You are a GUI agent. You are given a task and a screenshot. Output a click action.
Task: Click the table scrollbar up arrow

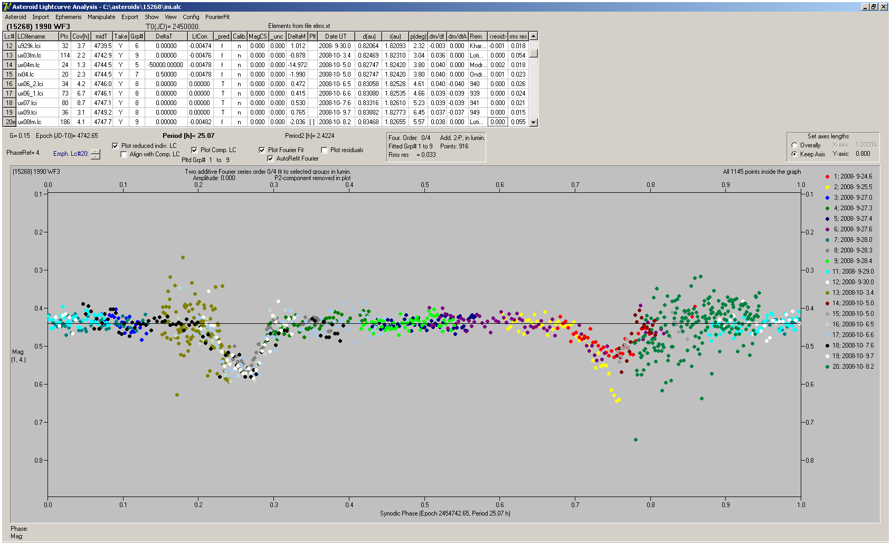[534, 36]
